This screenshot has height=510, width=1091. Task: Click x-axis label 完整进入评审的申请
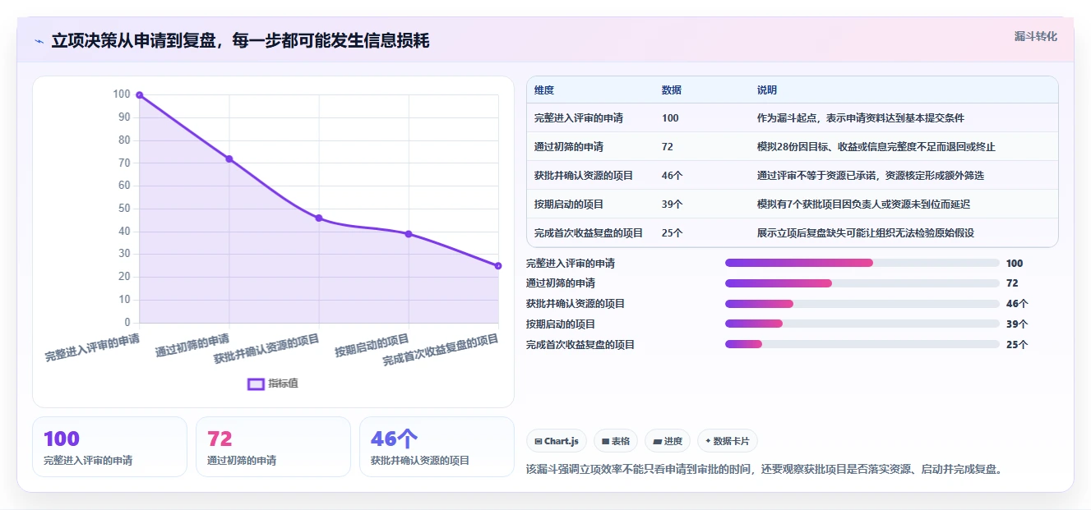click(92, 347)
